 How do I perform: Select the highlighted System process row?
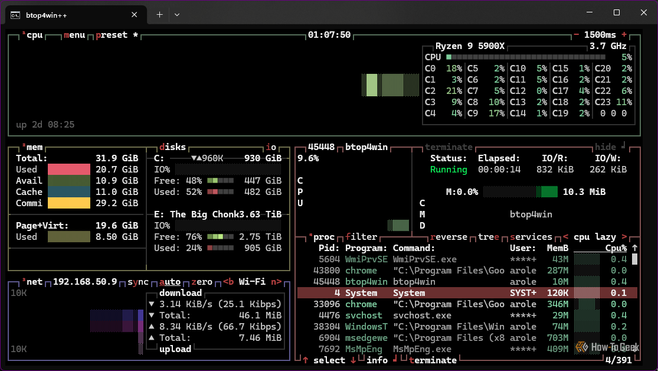point(467,293)
